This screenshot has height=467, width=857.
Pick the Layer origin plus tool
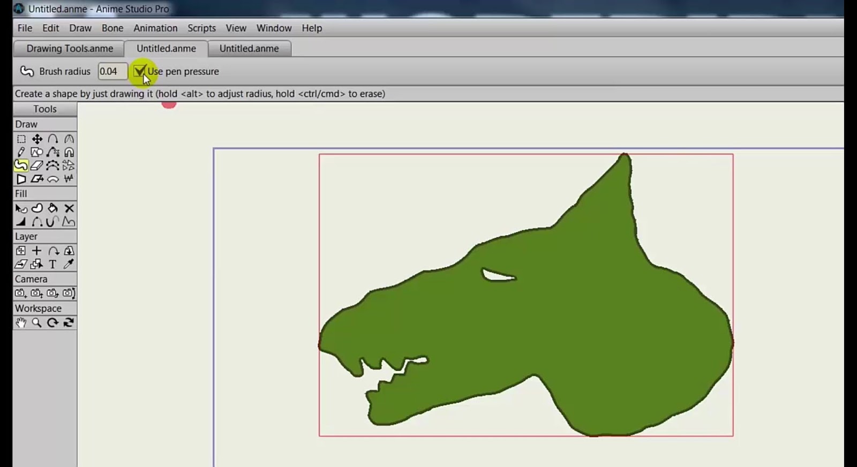point(37,251)
